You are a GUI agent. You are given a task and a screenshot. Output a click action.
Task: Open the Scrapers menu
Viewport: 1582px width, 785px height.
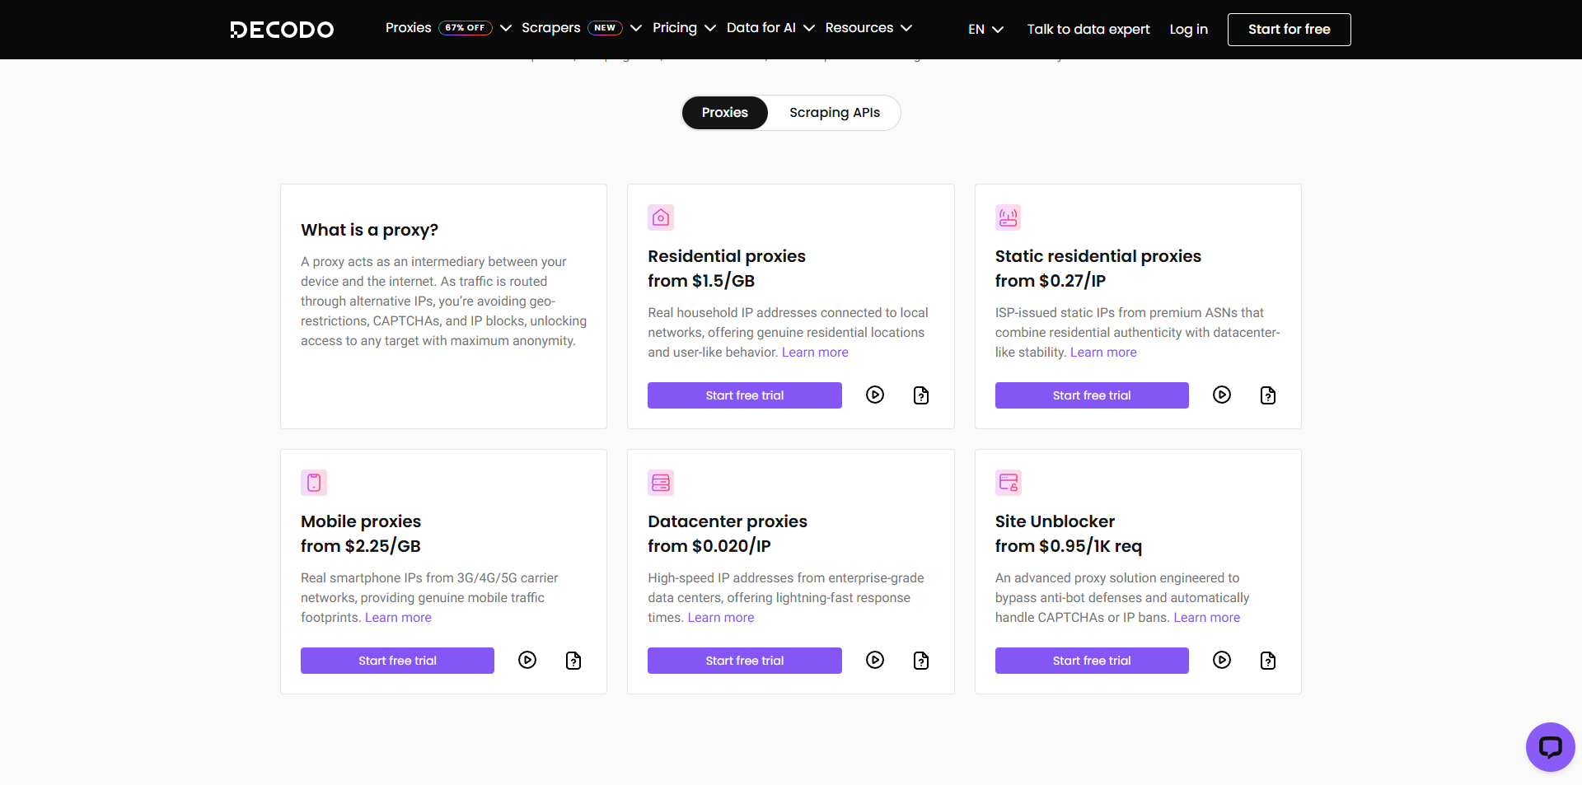(550, 28)
